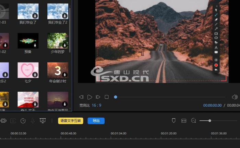Viewport: 240px width, 148px height.
Task: Zoom out the timeline with minus magnifier
Action: [x=193, y=121]
